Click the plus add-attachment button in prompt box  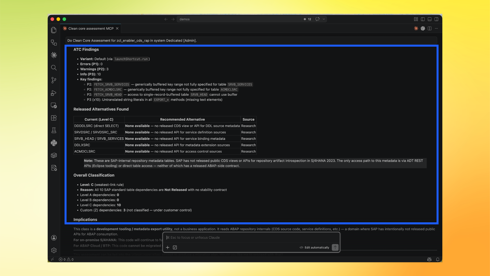tap(167, 247)
